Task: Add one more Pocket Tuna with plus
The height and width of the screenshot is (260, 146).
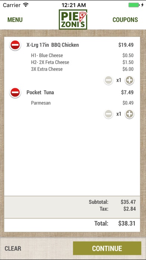Action: tap(129, 114)
